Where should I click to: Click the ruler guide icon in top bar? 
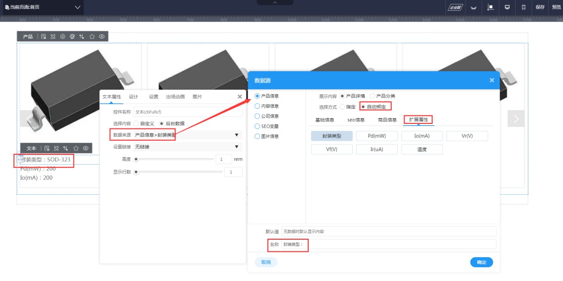(491, 7)
